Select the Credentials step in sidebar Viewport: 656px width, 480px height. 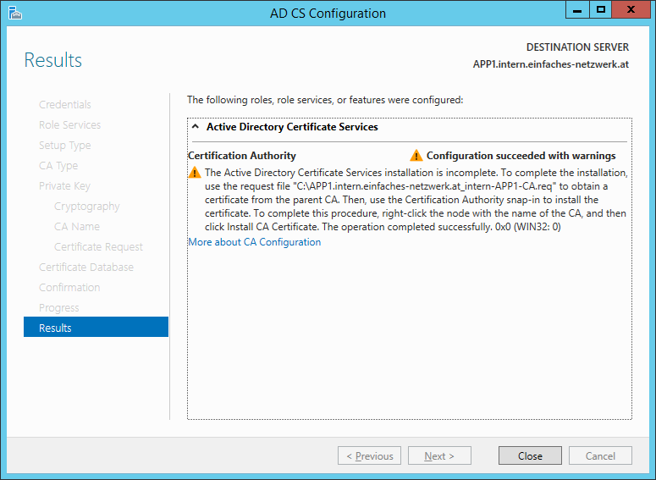[65, 105]
